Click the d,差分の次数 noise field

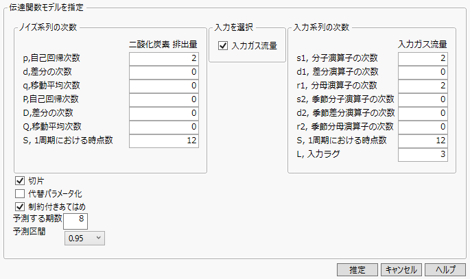(164, 72)
